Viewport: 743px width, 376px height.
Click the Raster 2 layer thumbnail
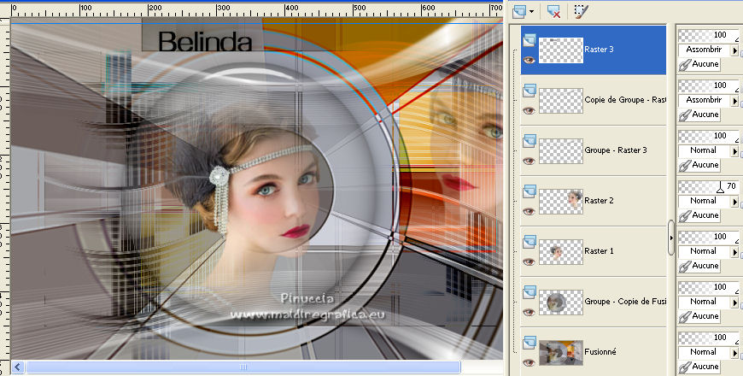tap(561, 202)
